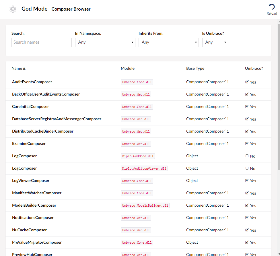
Task: Open the Inherits From dropdown
Action: coord(169,42)
